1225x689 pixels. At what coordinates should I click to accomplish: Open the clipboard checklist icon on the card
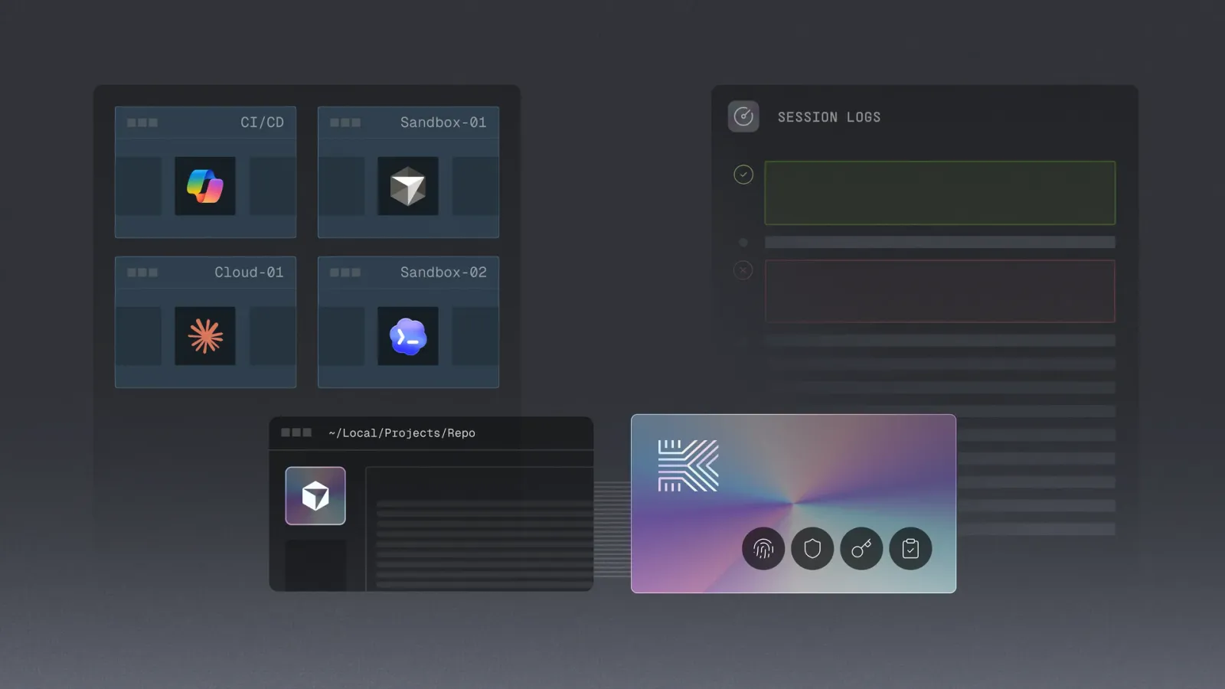tap(910, 548)
